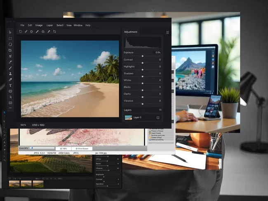Click Batch processing in the back window list
Viewport: 268px width, 201px height.
click(x=157, y=140)
